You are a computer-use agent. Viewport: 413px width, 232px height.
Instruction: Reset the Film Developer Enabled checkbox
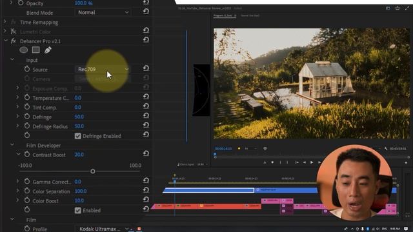pos(146,209)
